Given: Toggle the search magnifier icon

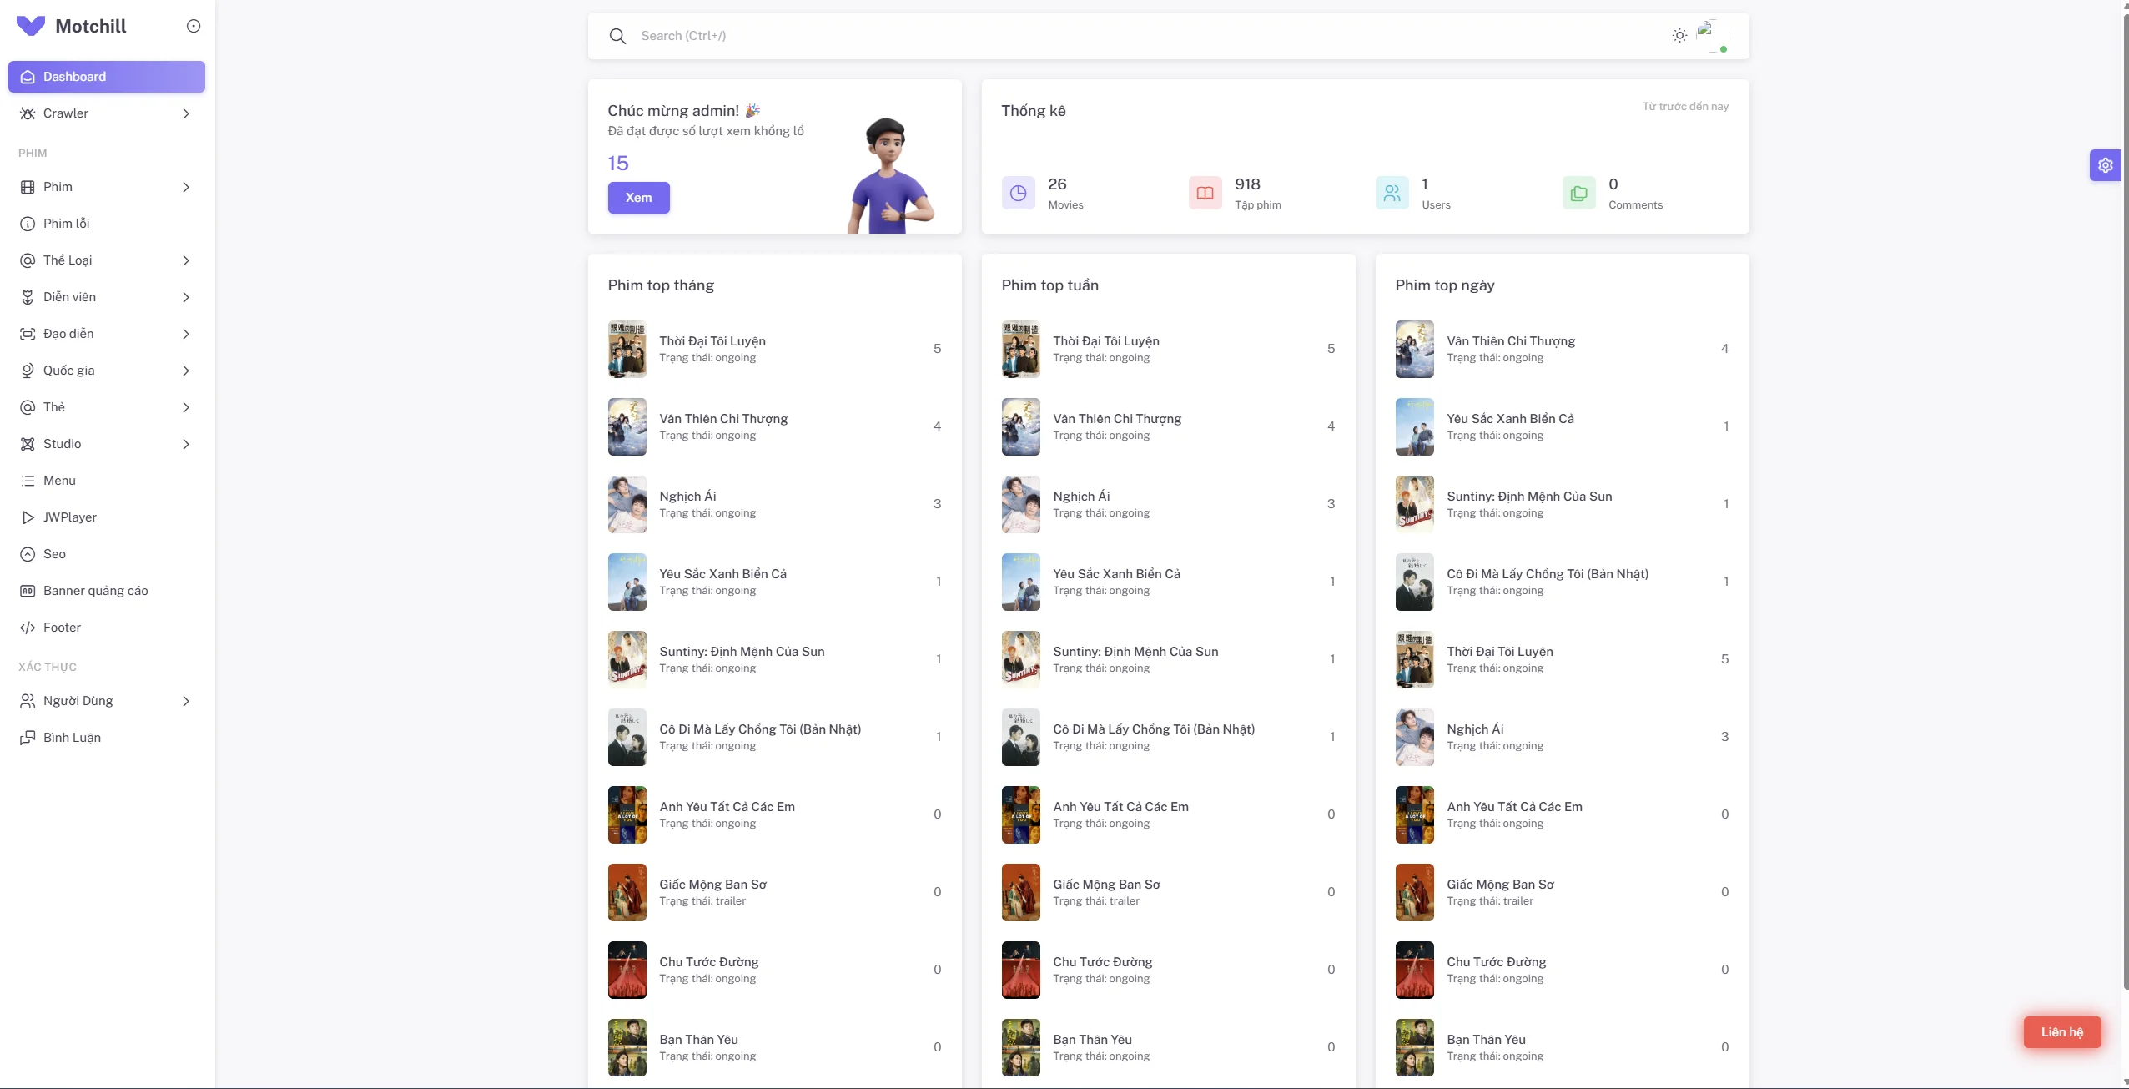Looking at the screenshot, I should tap(617, 36).
